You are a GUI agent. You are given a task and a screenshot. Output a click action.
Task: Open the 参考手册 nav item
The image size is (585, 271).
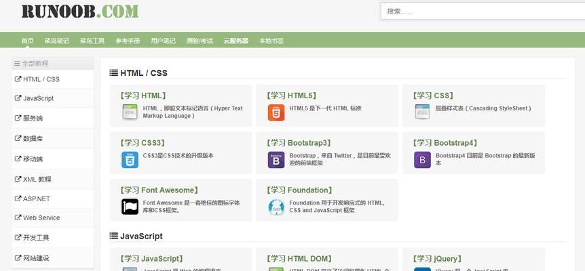click(x=128, y=41)
